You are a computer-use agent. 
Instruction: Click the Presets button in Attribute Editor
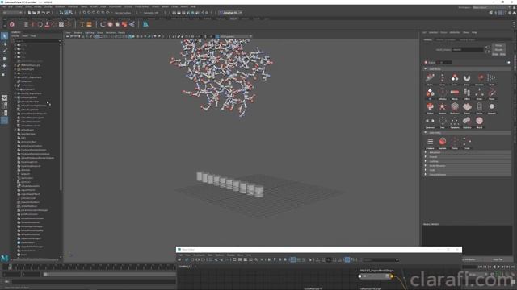pyautogui.click(x=498, y=50)
